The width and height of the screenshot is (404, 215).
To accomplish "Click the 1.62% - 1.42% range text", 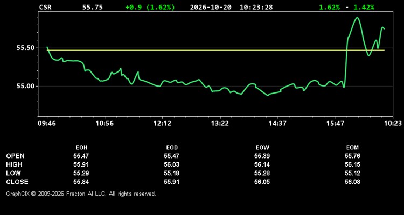I will pyautogui.click(x=346, y=7).
